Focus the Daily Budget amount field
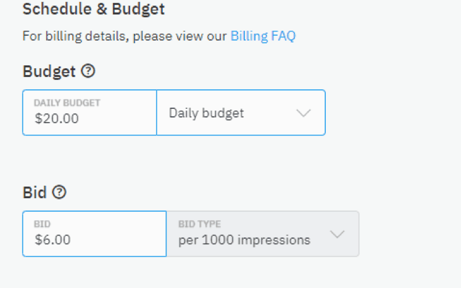The height and width of the screenshot is (288, 461). (x=89, y=113)
